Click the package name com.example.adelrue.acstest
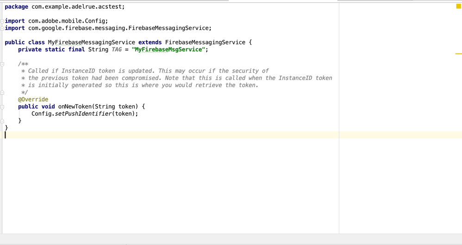This screenshot has height=245, width=462. [x=77, y=7]
